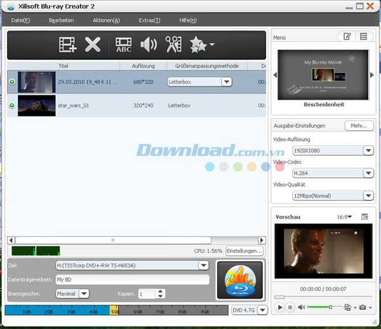
Task: Click the Datenträgeretikett text field
Action: coord(133,279)
